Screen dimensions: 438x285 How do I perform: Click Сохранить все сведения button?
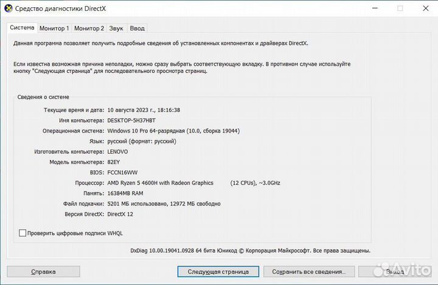point(309,272)
